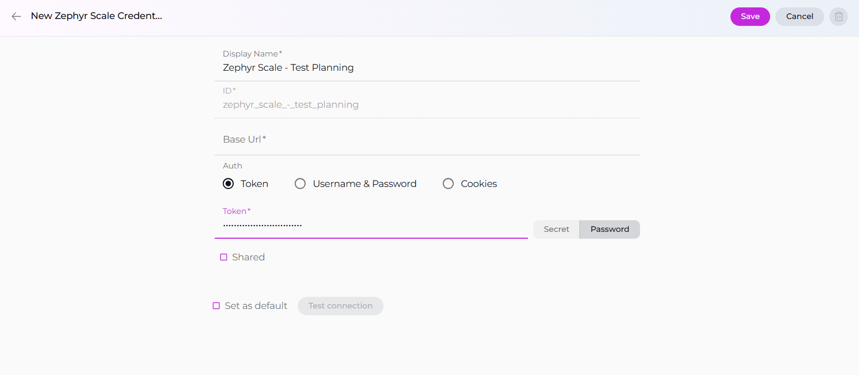The width and height of the screenshot is (859, 375).
Task: Go back using the left arrow icon
Action: [x=16, y=16]
